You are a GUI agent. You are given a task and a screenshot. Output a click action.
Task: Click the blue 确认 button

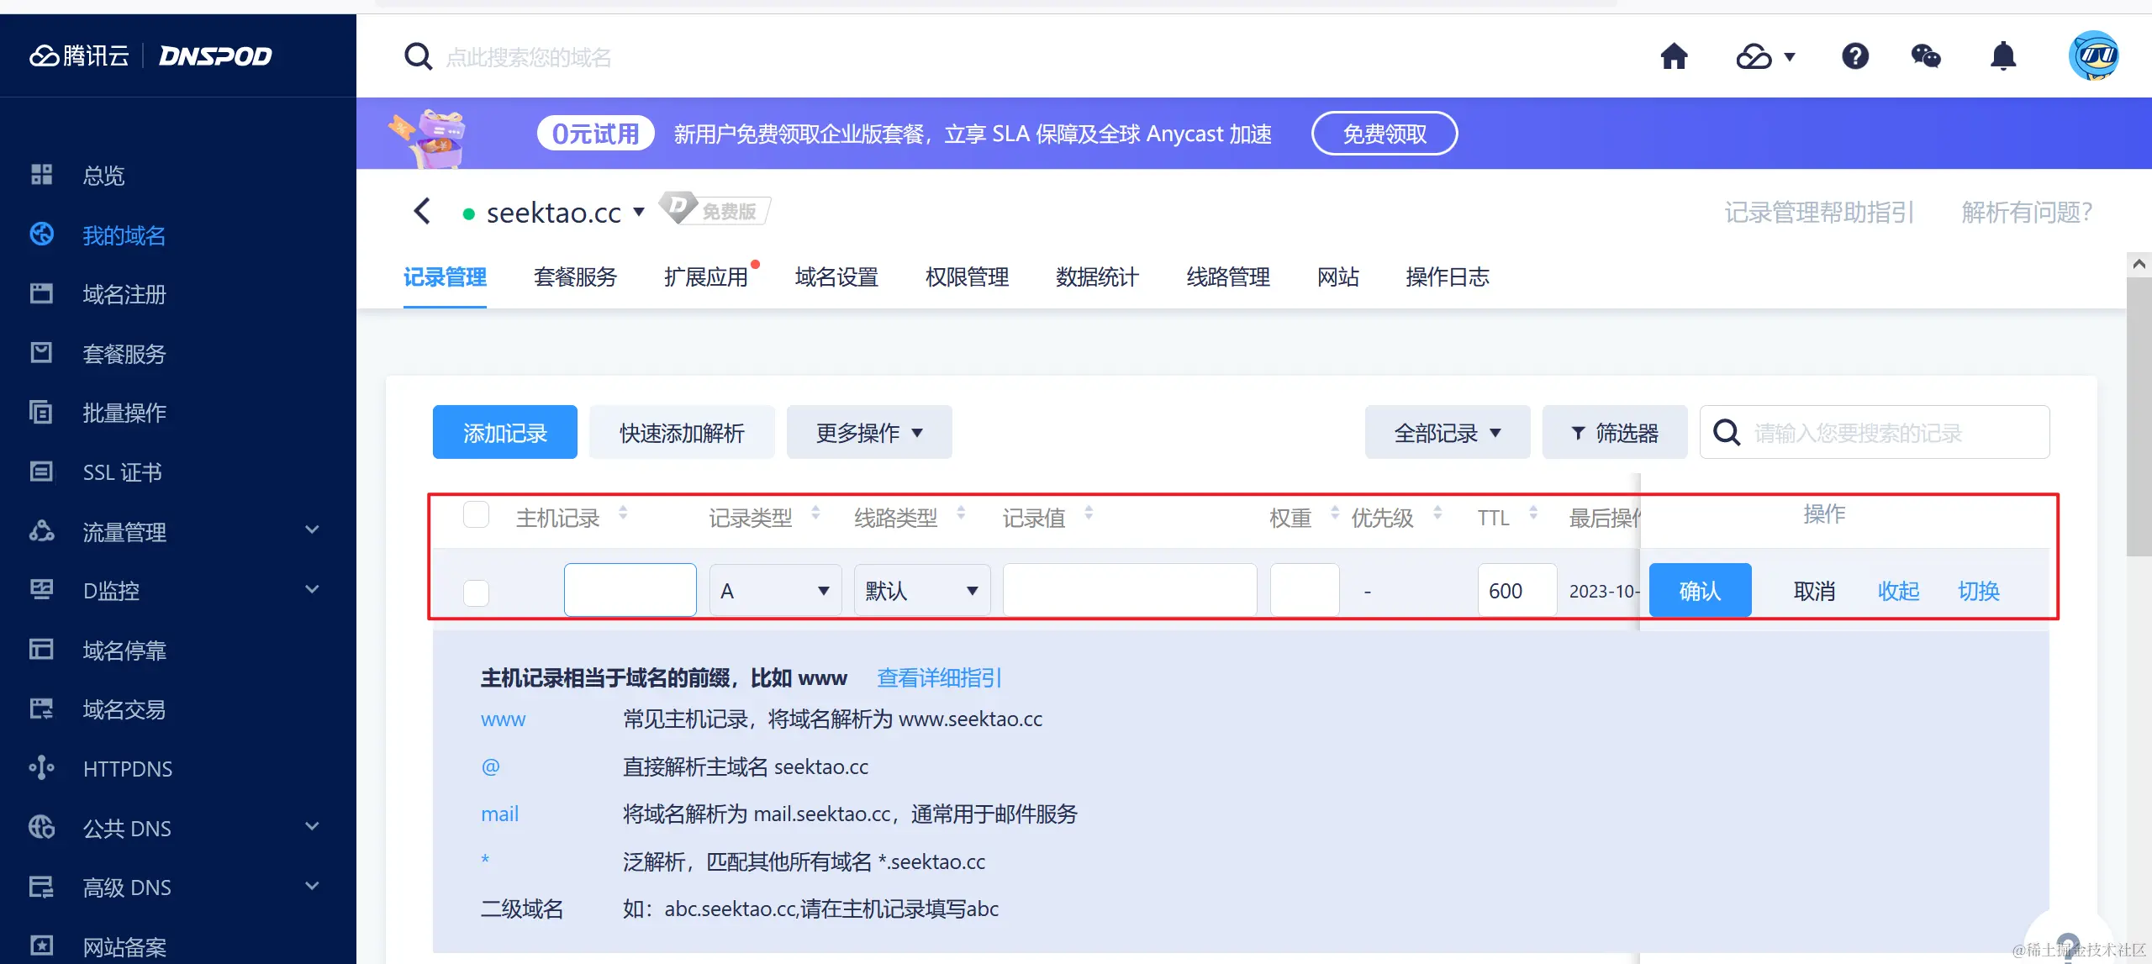tap(1700, 591)
